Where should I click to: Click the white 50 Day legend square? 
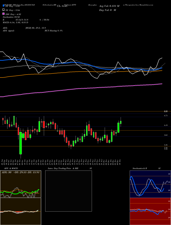(4, 10)
